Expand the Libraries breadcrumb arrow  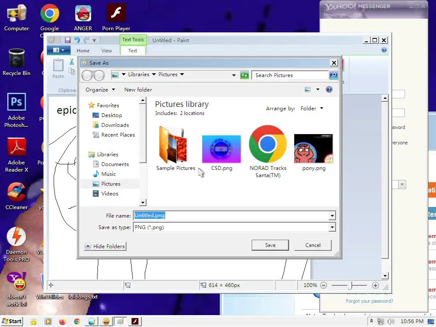(153, 75)
